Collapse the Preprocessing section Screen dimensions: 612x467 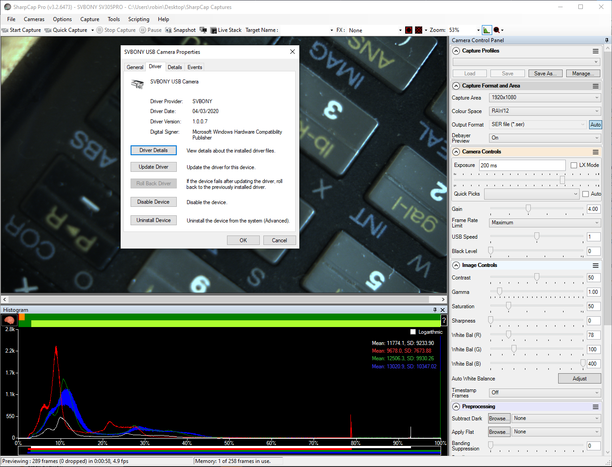[x=456, y=406]
